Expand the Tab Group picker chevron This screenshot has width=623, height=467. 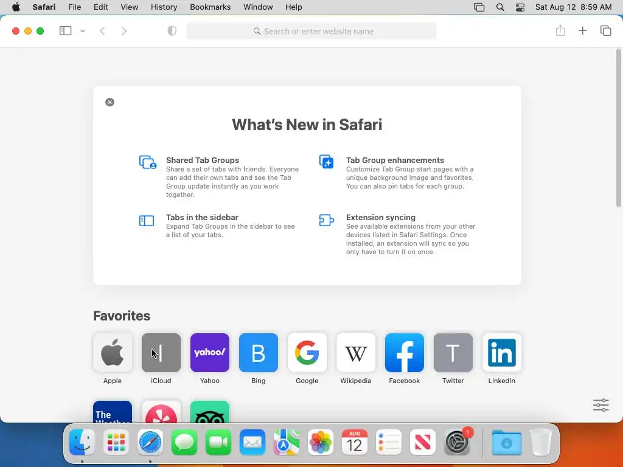[83, 31]
